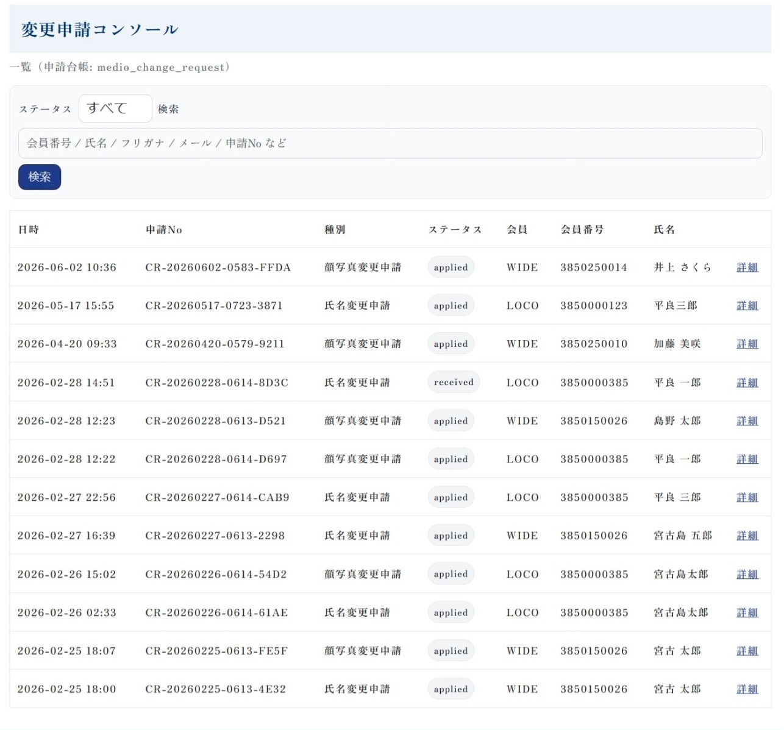
Task: Open 詳細 for CR-20260602-0583-FFDA
Action: [x=747, y=268]
